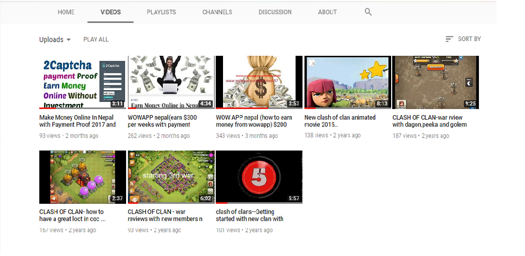
Task: Open title CLASH OF CLAN - war reviews
Action: [x=165, y=216]
